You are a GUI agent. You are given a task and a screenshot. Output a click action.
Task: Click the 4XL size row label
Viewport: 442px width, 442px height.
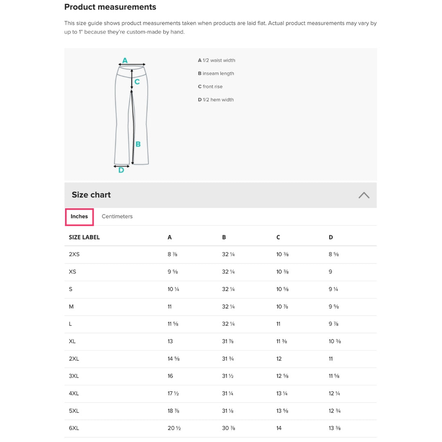74,393
